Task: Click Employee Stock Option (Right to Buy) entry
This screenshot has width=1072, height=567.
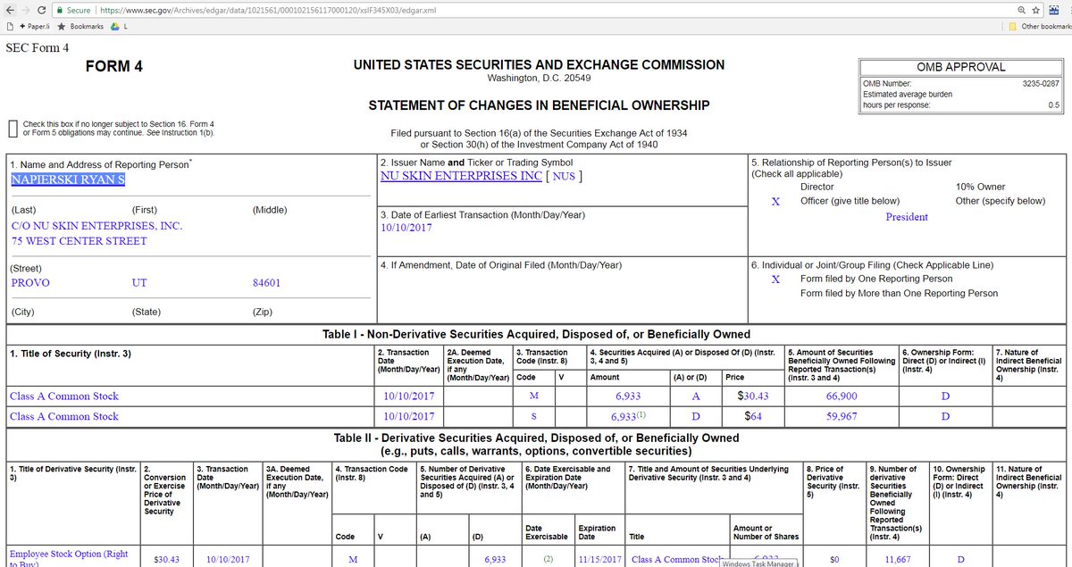Action: [x=69, y=558]
